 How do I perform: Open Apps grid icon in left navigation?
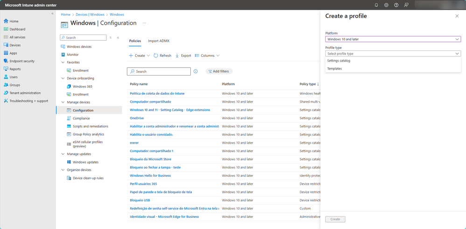(6, 53)
